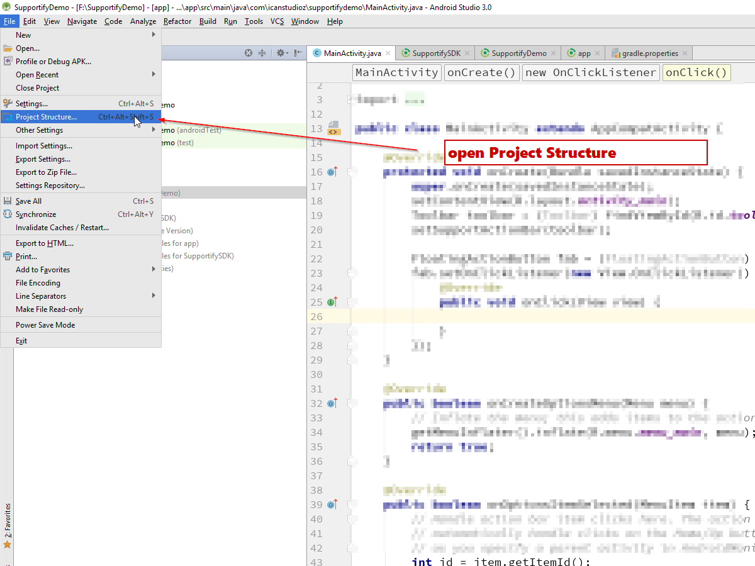Toggle Make File Read-only
The height and width of the screenshot is (566, 755).
[x=81, y=309]
